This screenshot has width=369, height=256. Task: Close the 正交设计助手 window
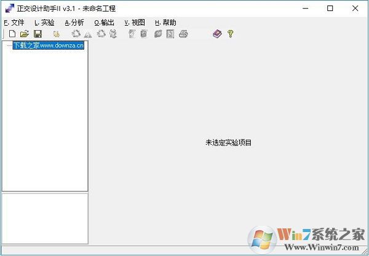point(355,9)
